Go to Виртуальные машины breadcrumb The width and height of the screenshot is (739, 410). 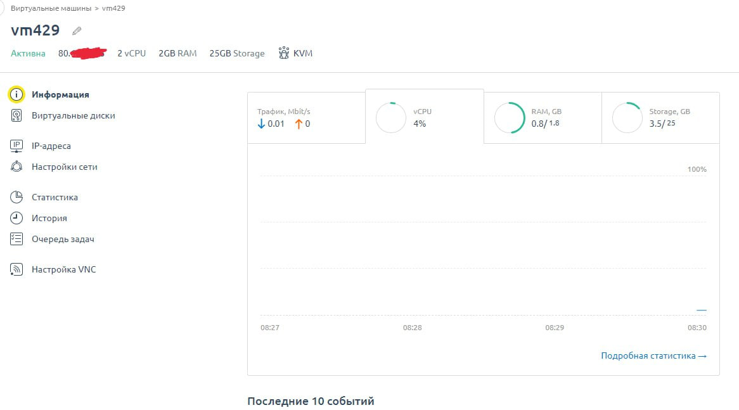(x=51, y=8)
